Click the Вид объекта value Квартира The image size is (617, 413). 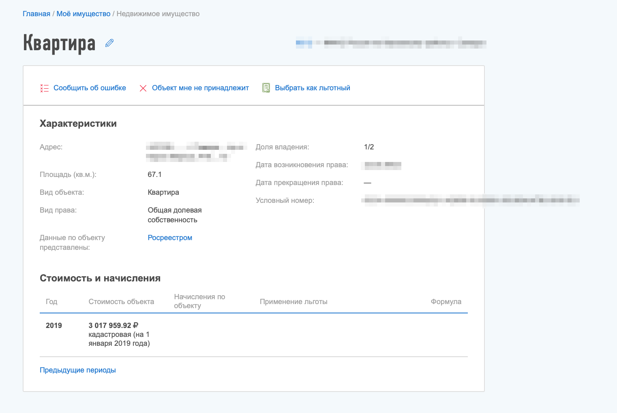pos(163,192)
